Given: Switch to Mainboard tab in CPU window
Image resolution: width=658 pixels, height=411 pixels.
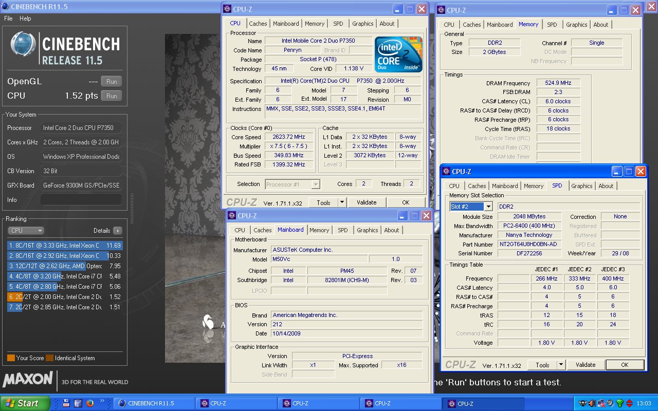Looking at the screenshot, I should pyautogui.click(x=286, y=24).
